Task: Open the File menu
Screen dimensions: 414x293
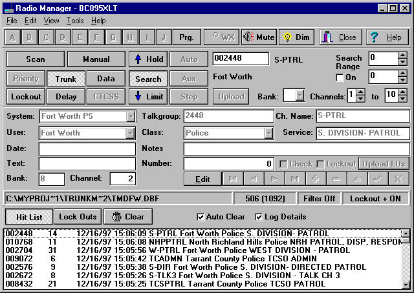Action: pyautogui.click(x=12, y=21)
